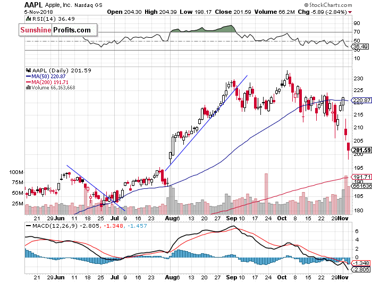Image resolution: width=372 pixels, height=282 pixels.
Task: Click the Jul label on price chart axis
Action: click(115, 218)
